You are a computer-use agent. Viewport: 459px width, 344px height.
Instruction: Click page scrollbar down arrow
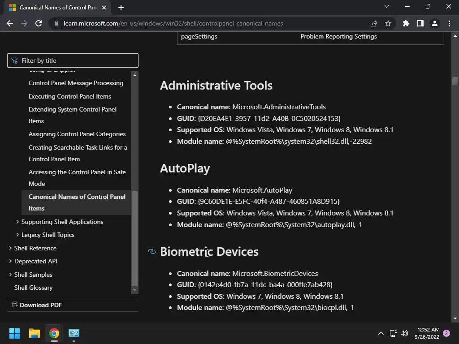[455, 318]
